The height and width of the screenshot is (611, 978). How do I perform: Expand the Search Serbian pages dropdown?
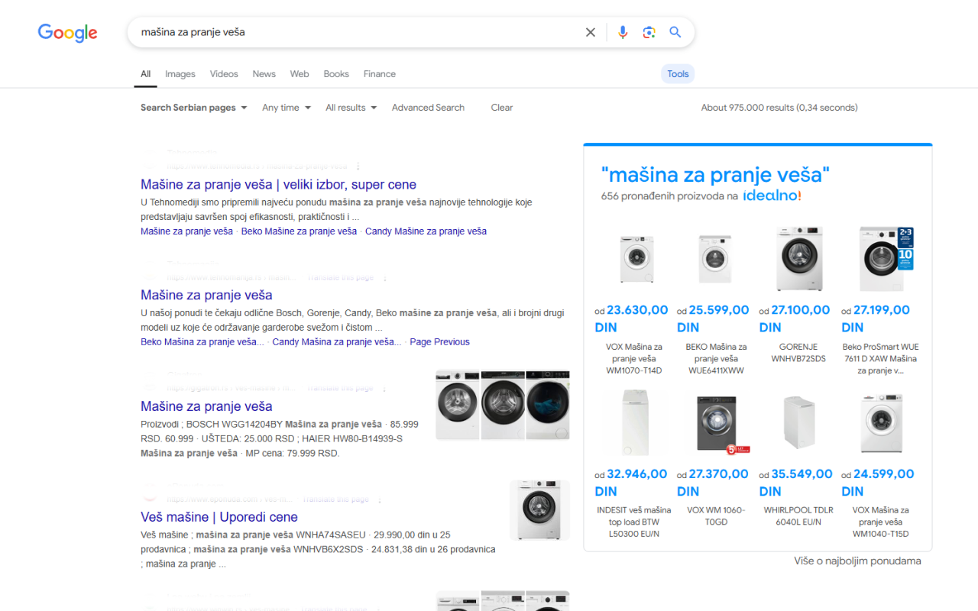pos(194,108)
